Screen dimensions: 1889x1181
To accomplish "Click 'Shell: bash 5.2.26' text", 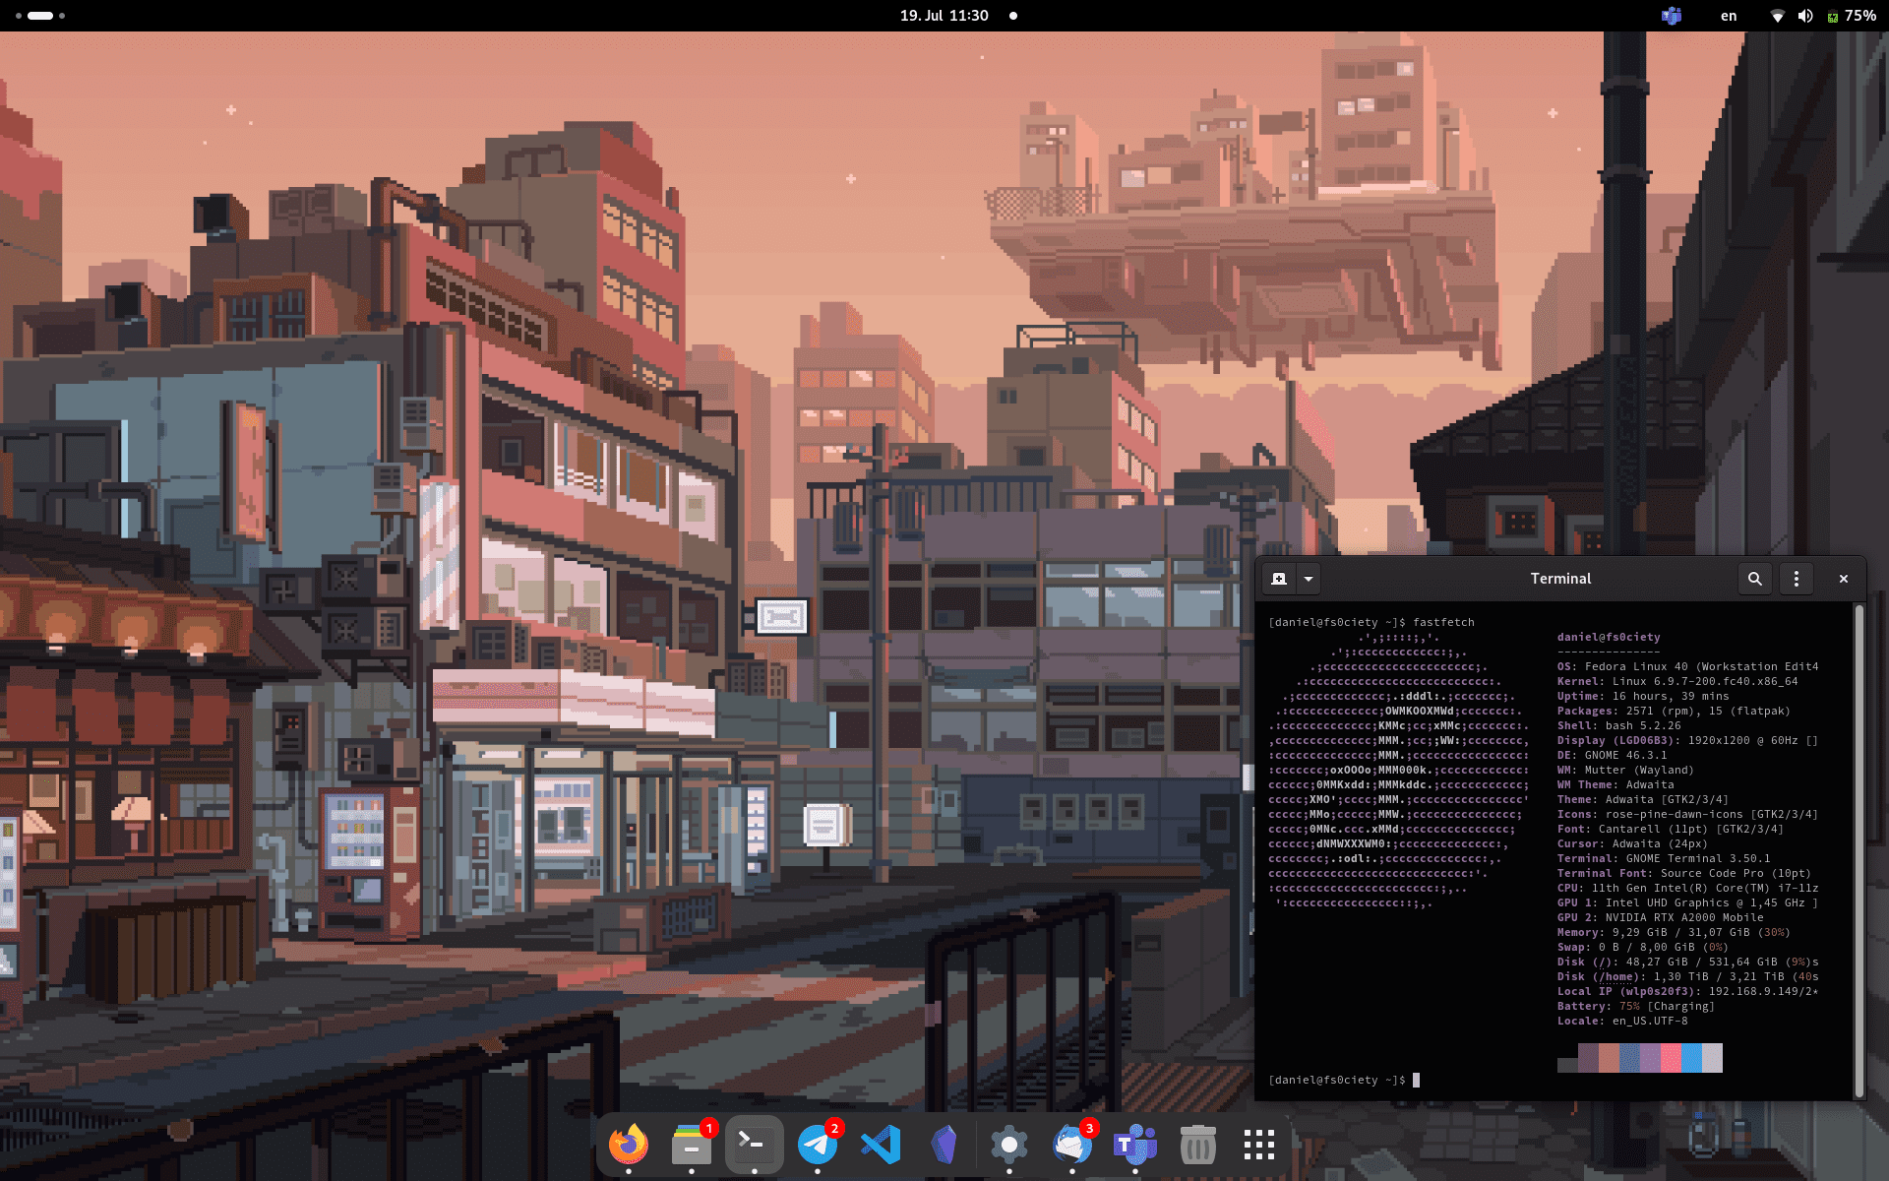I will [1619, 725].
